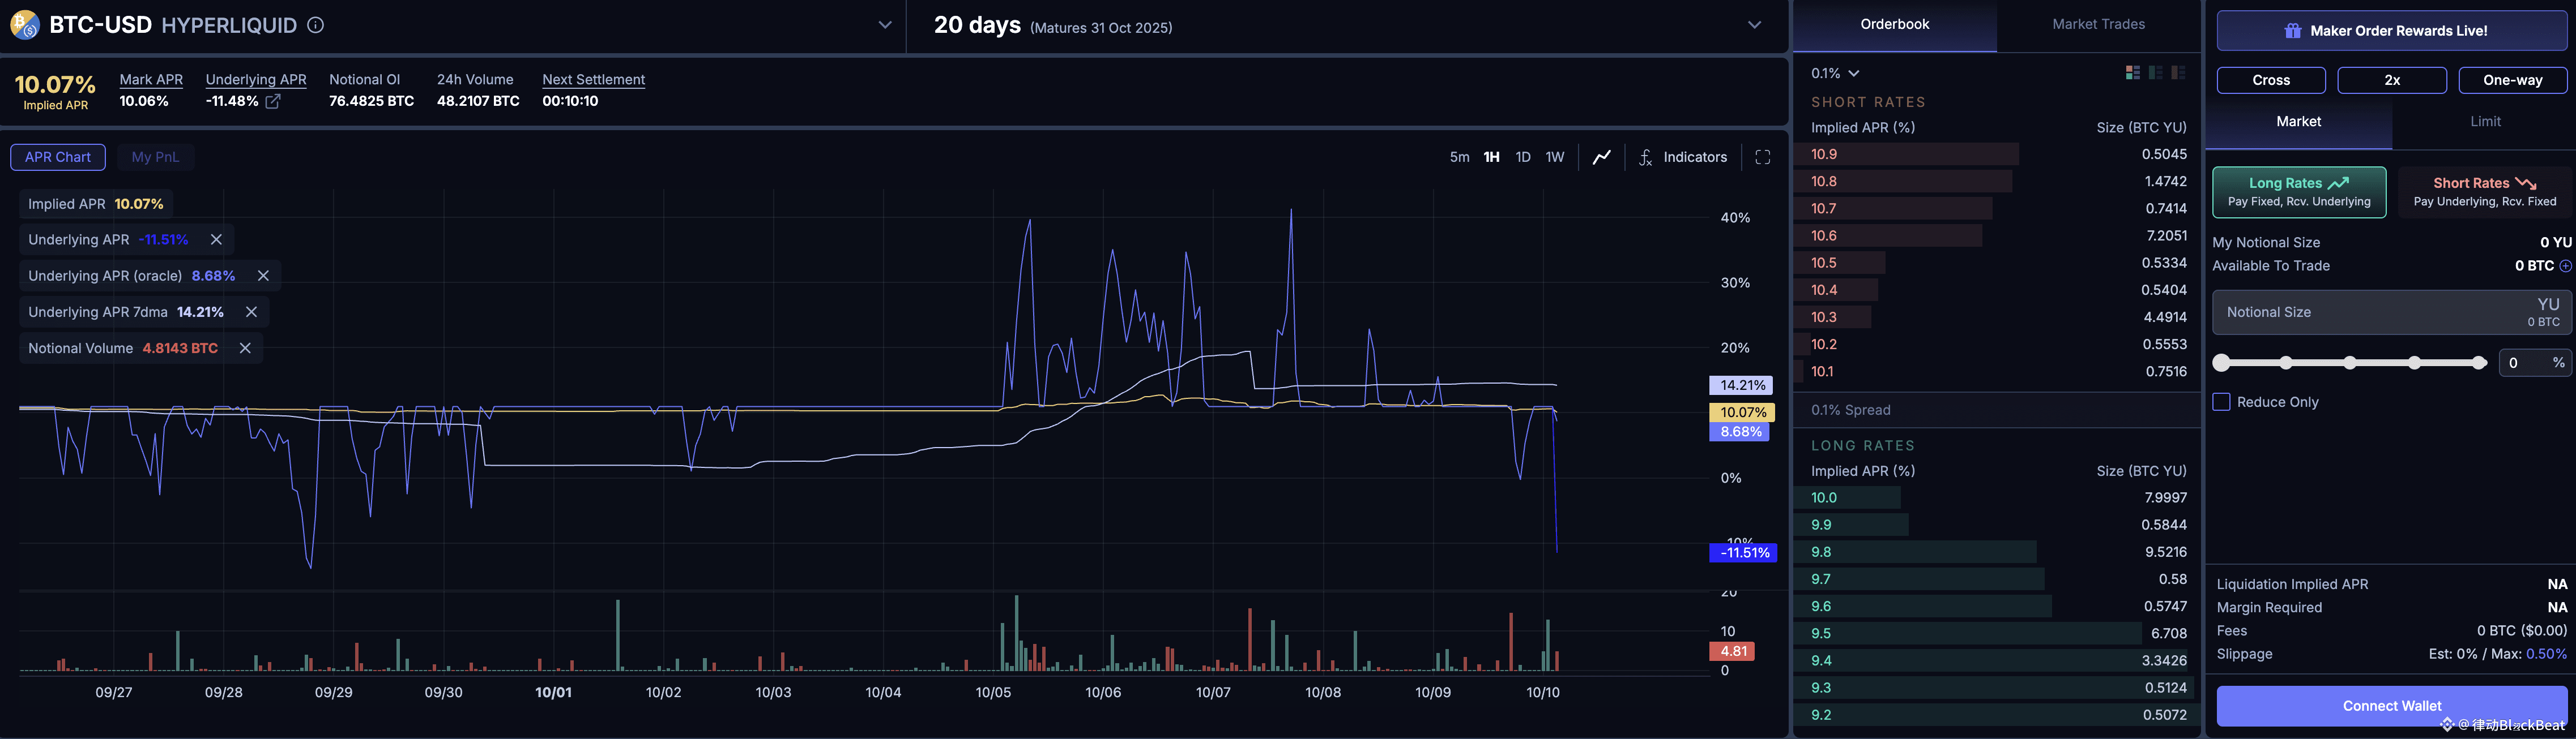The height and width of the screenshot is (739, 2576).
Task: Switch to Market Trades tab
Action: click(x=2098, y=24)
